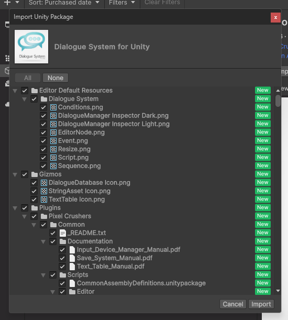Screen dimensions: 288x320
Task: Click the Save_System_Manual.pdf file icon
Action: click(x=72, y=258)
